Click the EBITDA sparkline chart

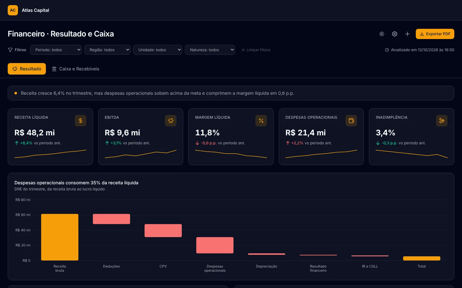point(141,154)
